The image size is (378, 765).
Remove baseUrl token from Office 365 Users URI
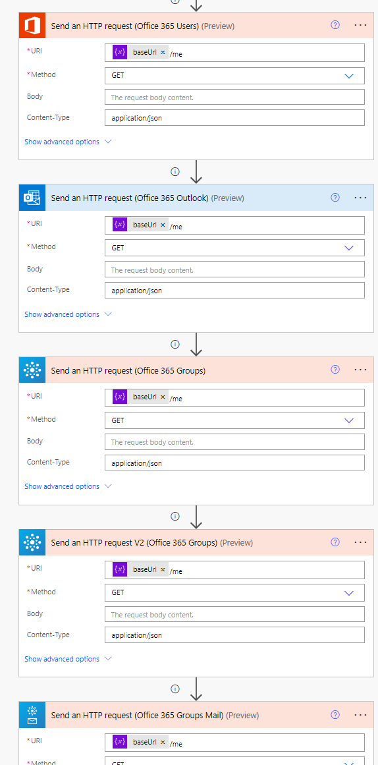163,53
